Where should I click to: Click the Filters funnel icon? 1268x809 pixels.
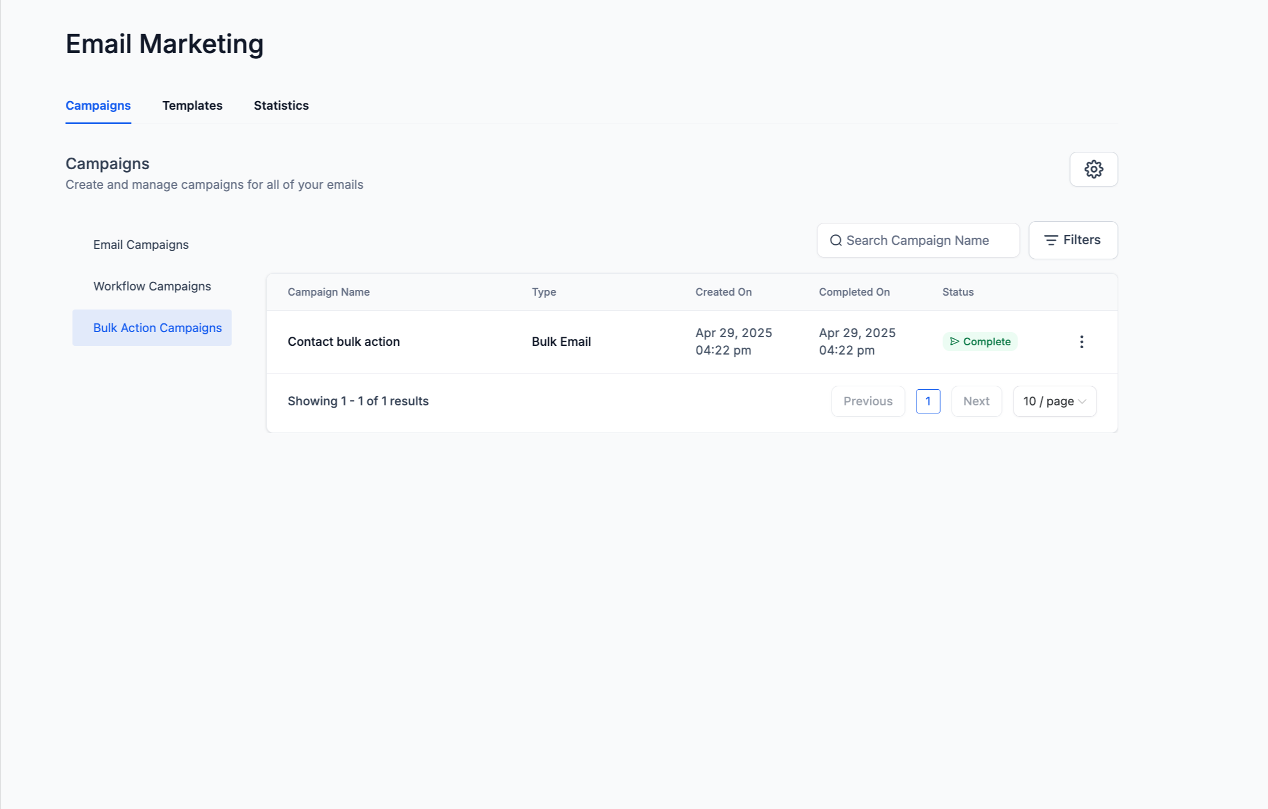click(1050, 240)
